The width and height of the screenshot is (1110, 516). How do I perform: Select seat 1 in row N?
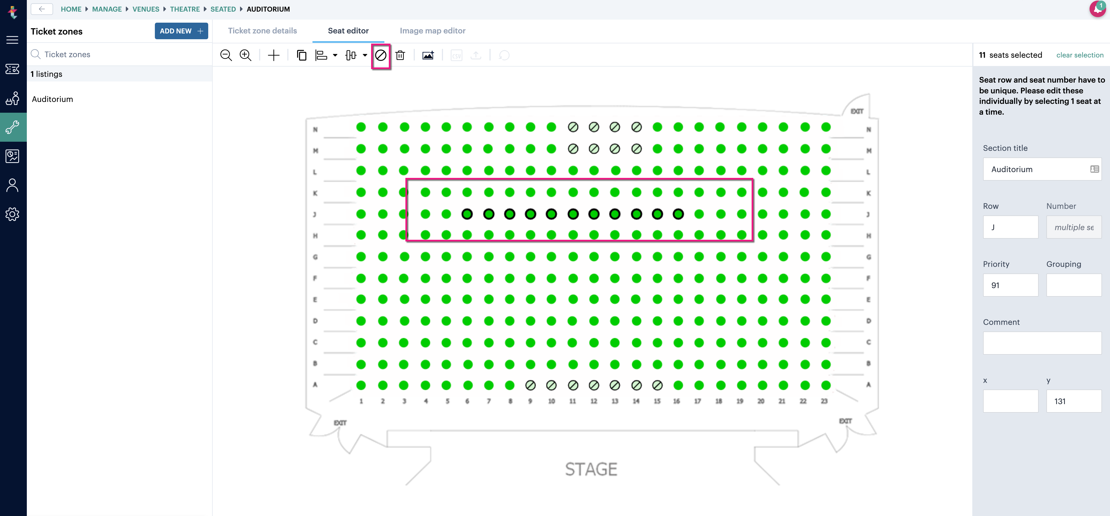(361, 127)
